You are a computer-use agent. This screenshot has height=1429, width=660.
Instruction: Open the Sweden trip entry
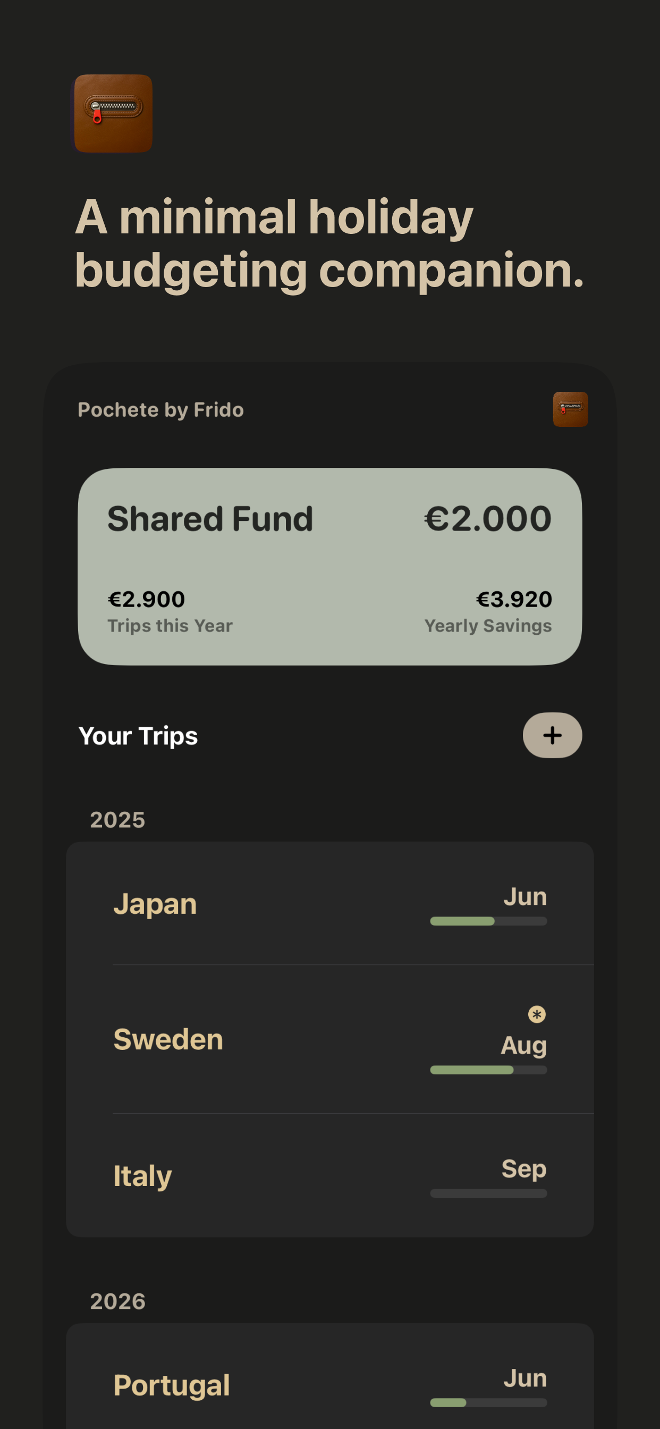click(x=330, y=1039)
